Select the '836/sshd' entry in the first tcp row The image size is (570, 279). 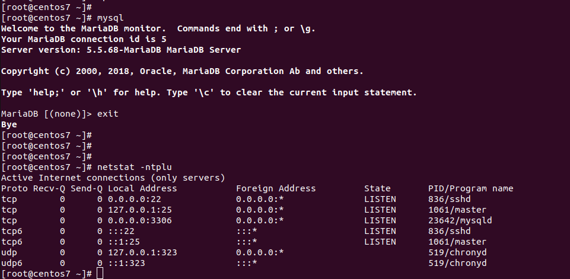[450, 199]
